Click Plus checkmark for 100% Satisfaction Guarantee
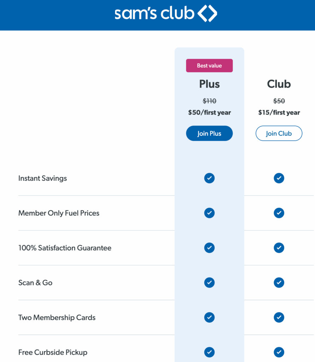315x362 pixels. coord(209,248)
